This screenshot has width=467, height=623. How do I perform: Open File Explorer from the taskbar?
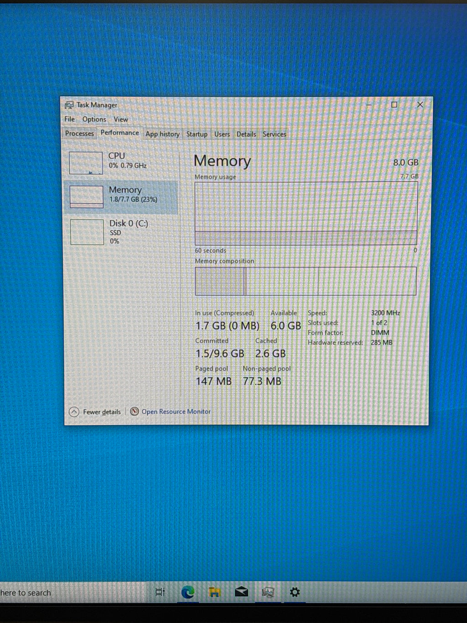[214, 592]
